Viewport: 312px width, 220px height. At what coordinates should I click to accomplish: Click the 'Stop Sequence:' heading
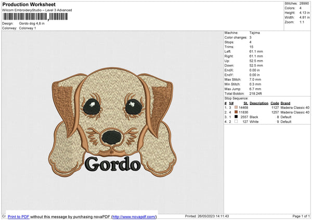[x=237, y=99]
